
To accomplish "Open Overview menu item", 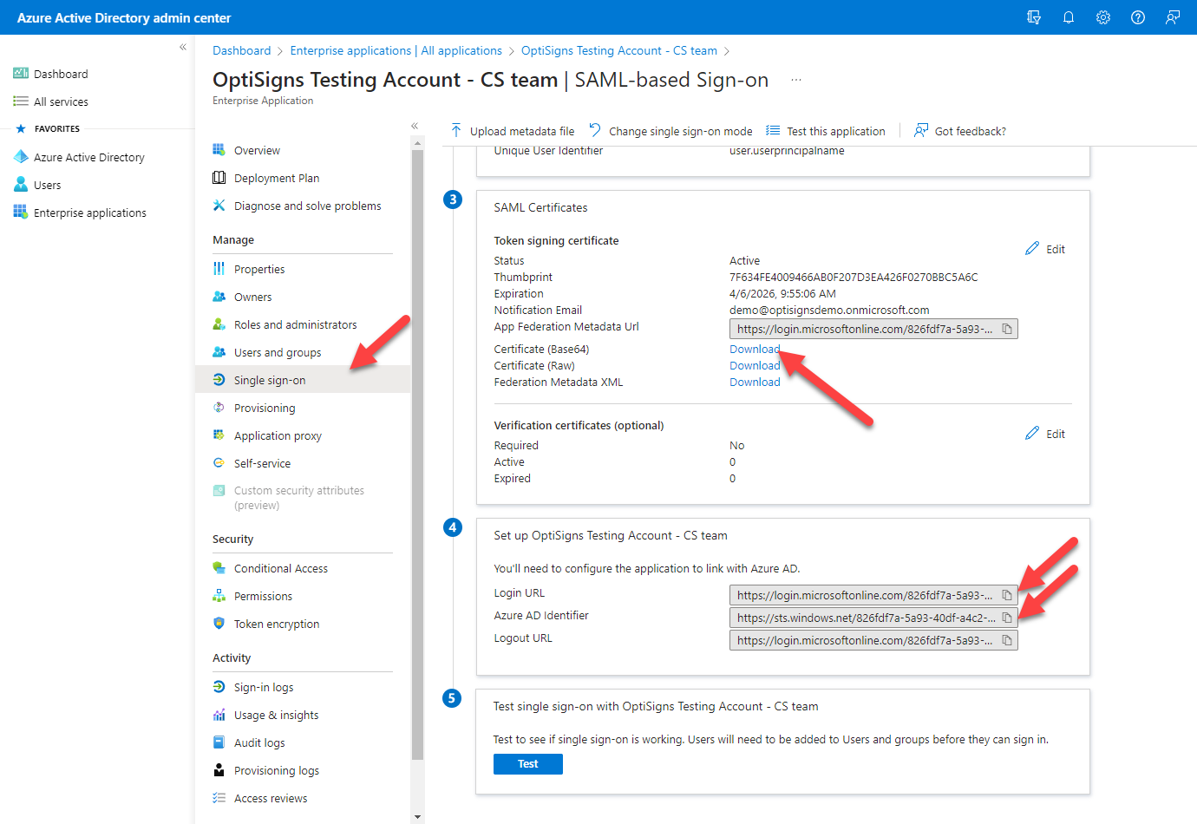I will 257,150.
